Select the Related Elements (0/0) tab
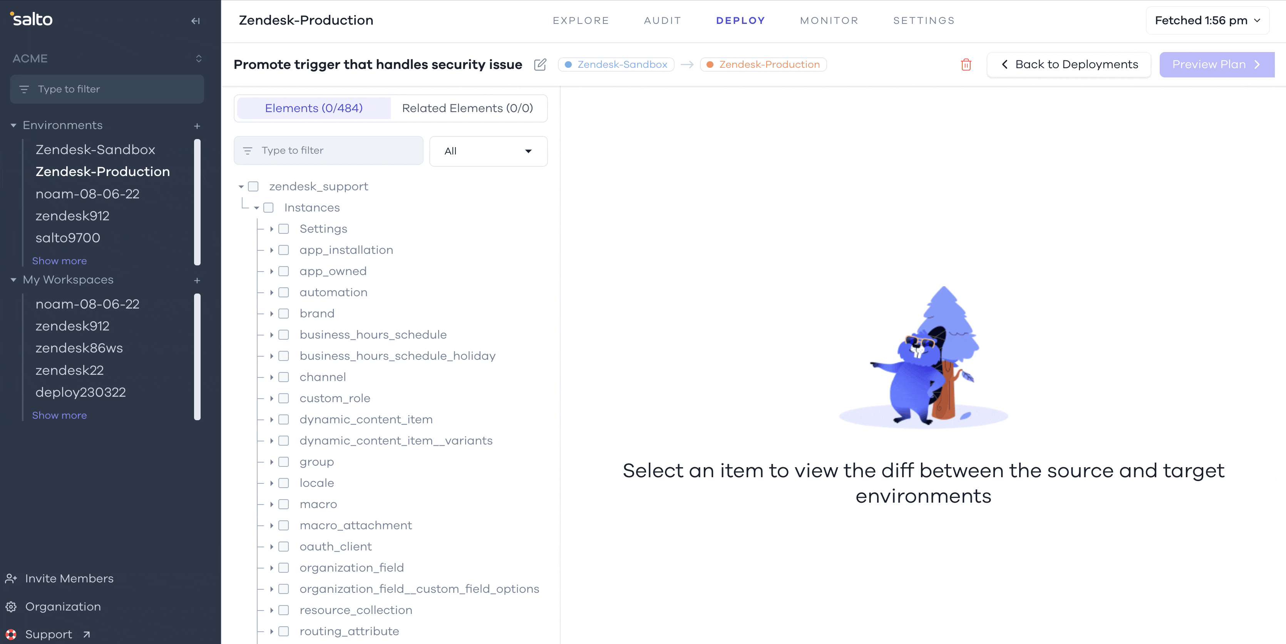The width and height of the screenshot is (1286, 644). (x=467, y=108)
